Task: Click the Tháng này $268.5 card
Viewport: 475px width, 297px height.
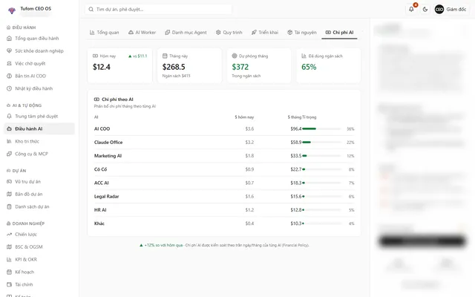Action: point(189,65)
